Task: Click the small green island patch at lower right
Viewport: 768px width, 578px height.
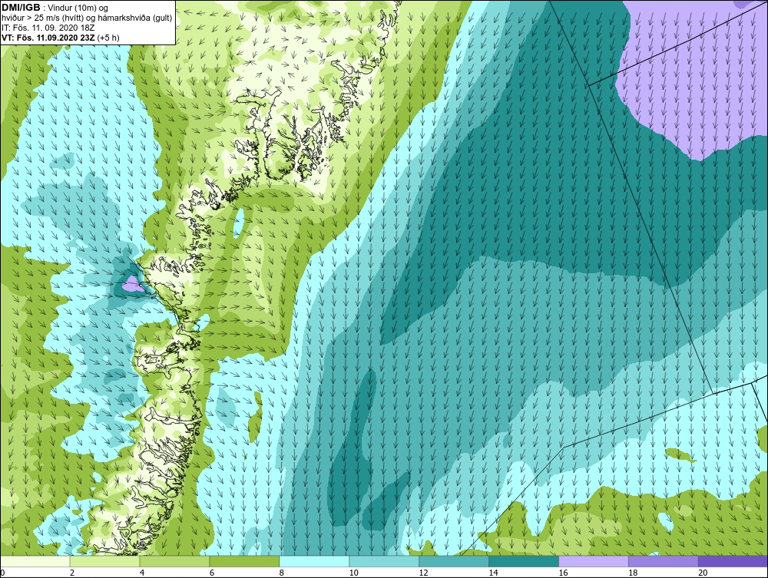Action: pos(681,456)
